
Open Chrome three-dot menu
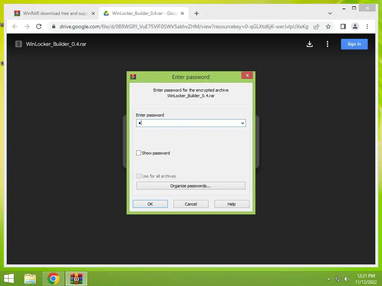coord(367,26)
